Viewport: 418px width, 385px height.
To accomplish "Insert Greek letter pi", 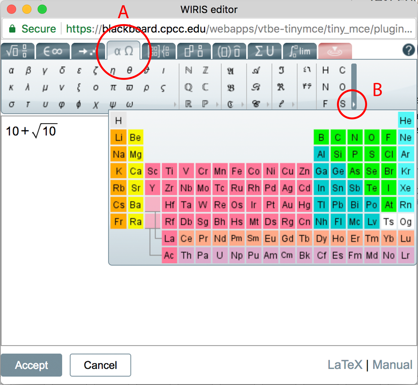I will (113, 88).
